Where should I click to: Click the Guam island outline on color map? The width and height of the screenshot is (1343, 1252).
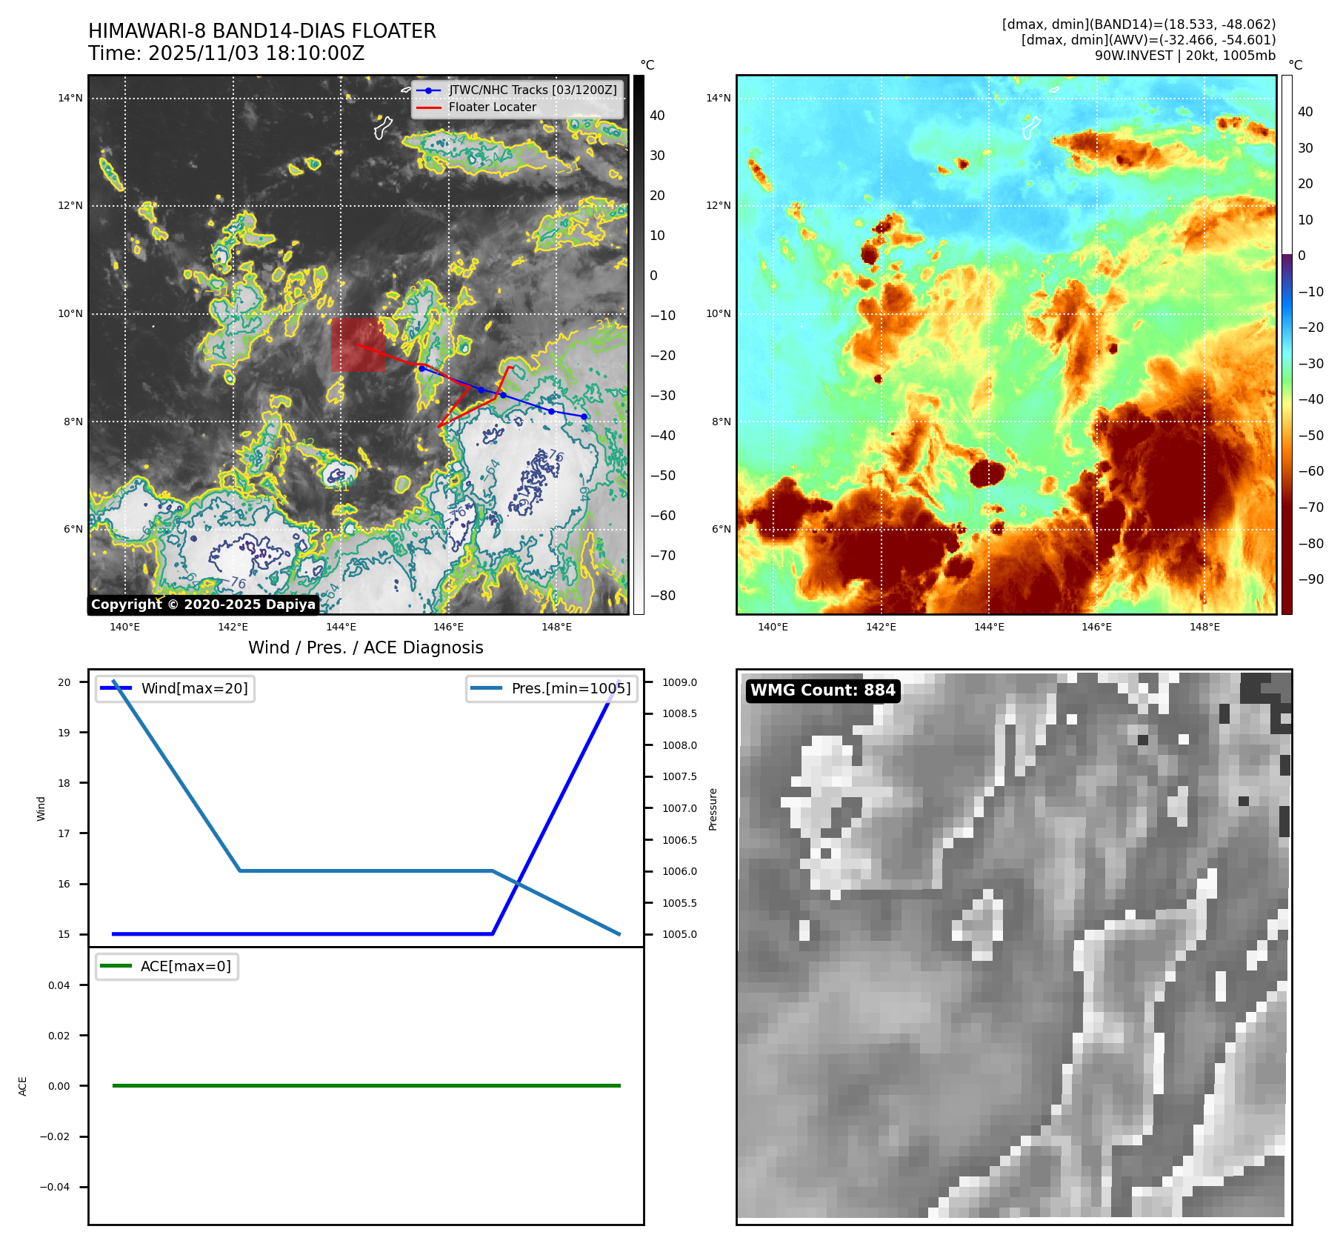click(1030, 127)
